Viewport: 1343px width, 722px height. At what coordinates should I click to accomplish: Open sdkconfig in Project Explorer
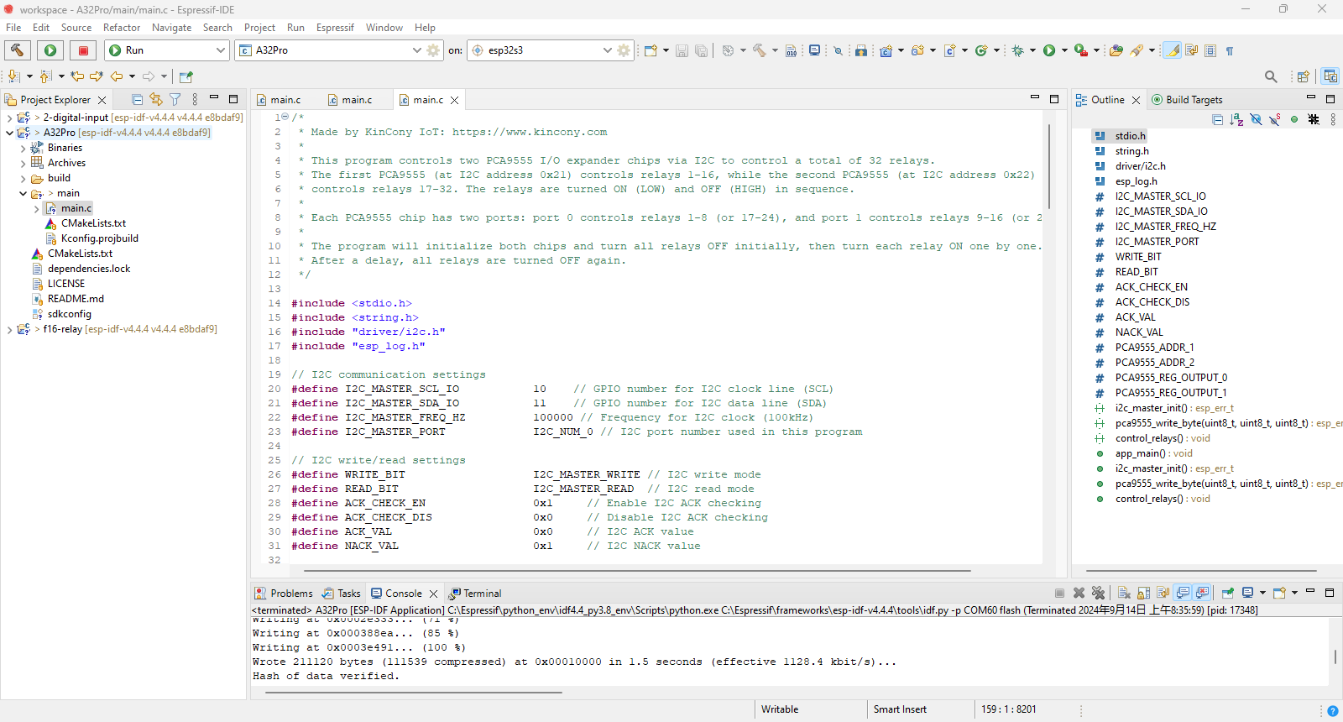(x=70, y=314)
